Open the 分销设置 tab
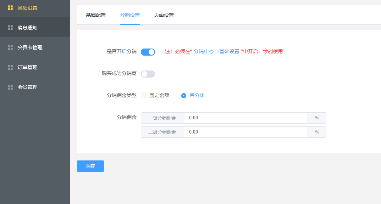Image resolution: width=381 pixels, height=204 pixels. click(130, 15)
